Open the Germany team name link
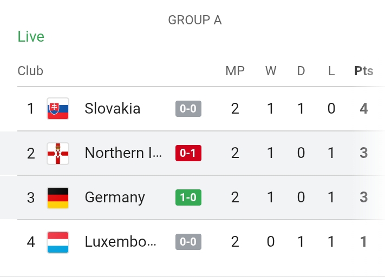Screen dimensions: 385x277 [115, 198]
